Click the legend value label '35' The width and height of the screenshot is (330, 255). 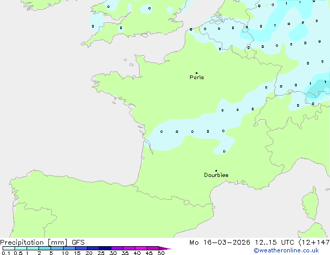tap(125, 253)
